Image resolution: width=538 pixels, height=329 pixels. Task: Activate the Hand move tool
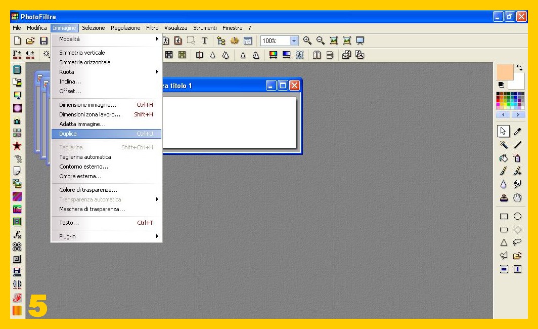(x=517, y=198)
